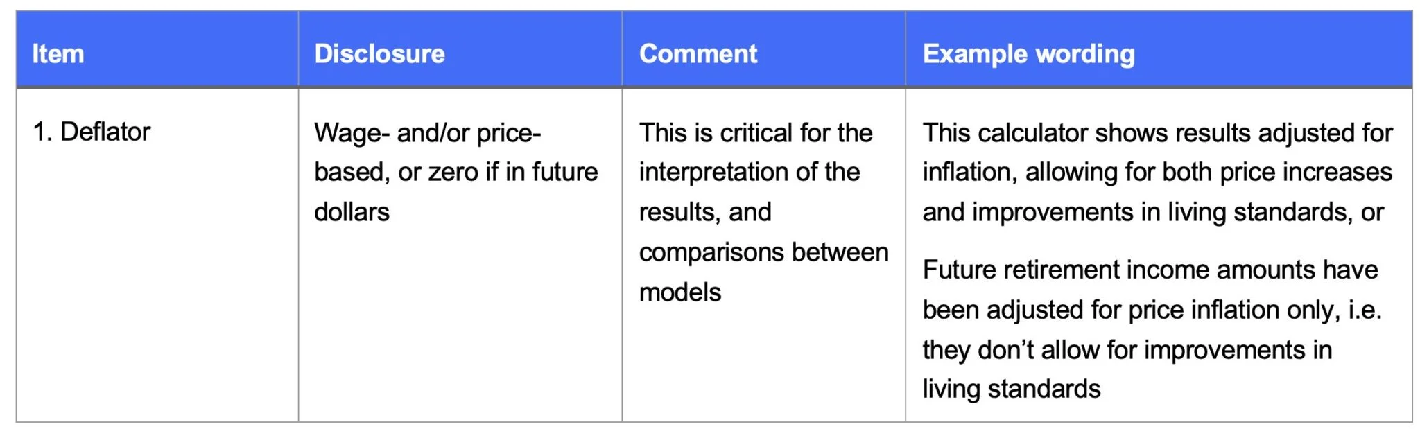Click the final "living standards" text line
Viewport: 1420px width, 429px height.
pyautogui.click(x=1011, y=389)
